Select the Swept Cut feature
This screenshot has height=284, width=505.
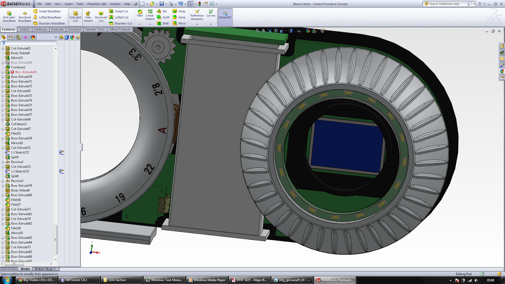118,11
